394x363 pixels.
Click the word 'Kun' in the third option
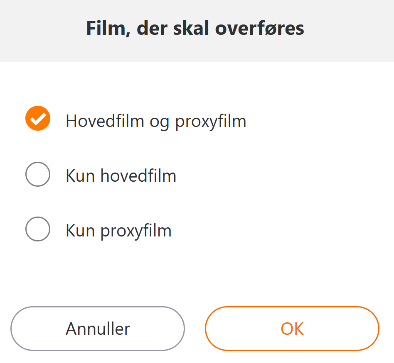[80, 231]
